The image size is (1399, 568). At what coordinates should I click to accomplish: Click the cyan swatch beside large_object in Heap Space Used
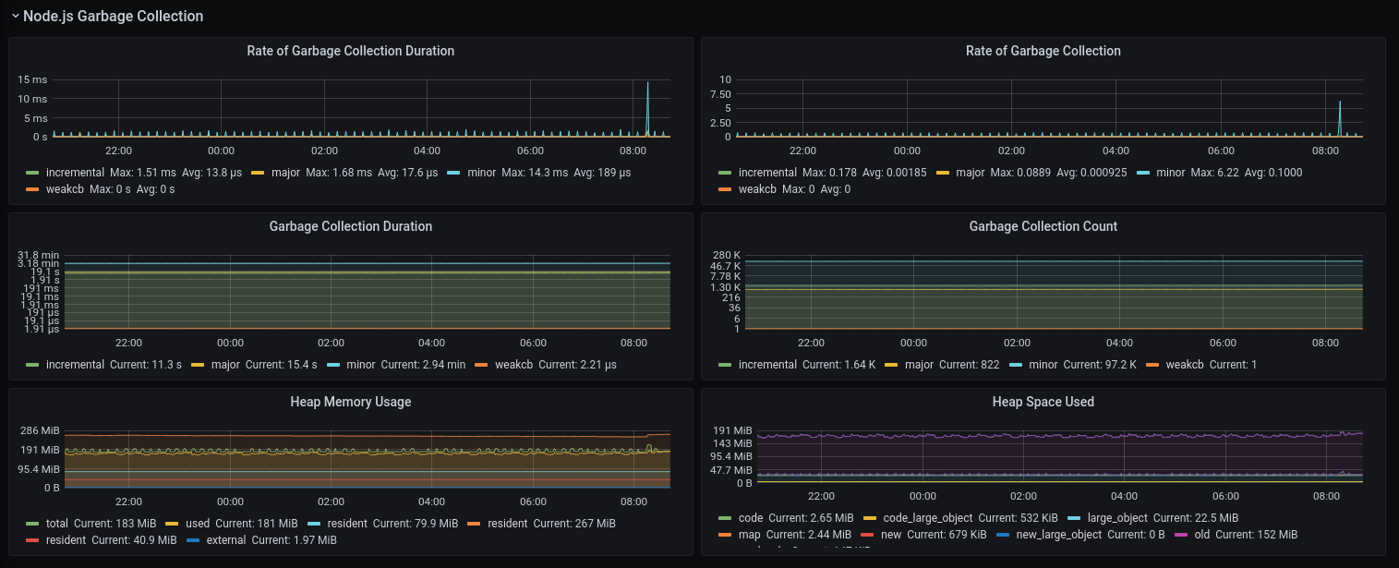coord(1073,518)
